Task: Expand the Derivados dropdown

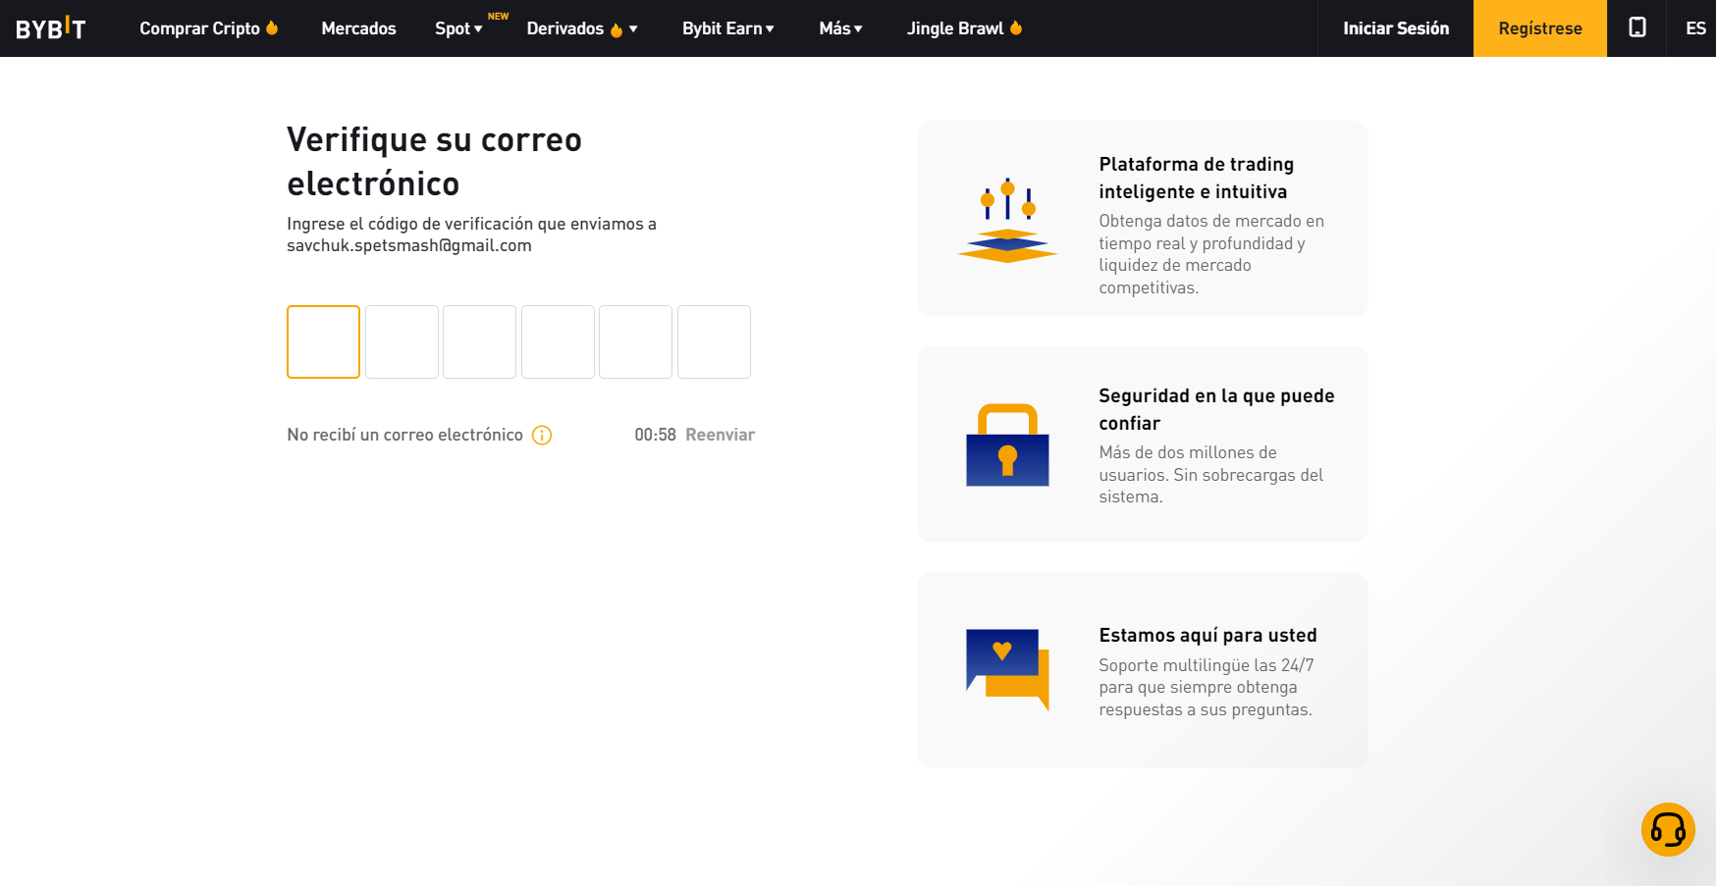Action: pos(582,28)
